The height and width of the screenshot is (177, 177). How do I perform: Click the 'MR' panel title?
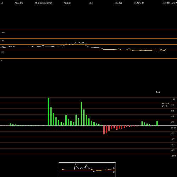pos(158,92)
